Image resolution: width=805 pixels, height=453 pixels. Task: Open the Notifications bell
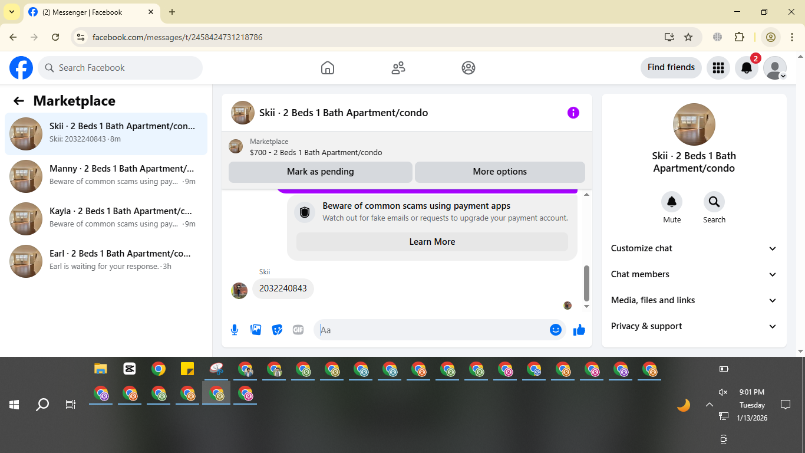(747, 68)
